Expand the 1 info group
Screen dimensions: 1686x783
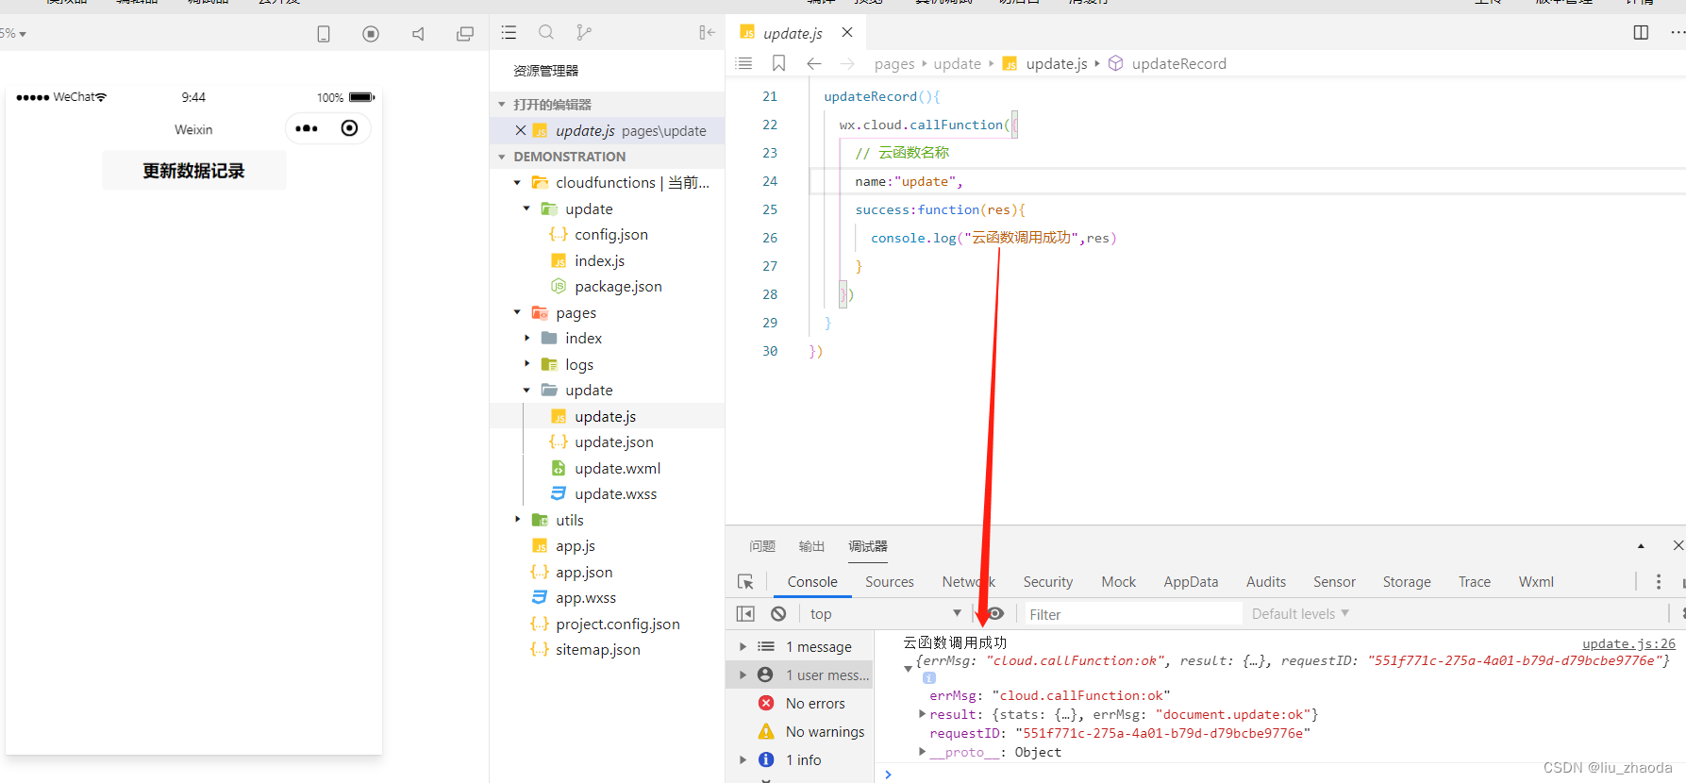pyautogui.click(x=743, y=759)
